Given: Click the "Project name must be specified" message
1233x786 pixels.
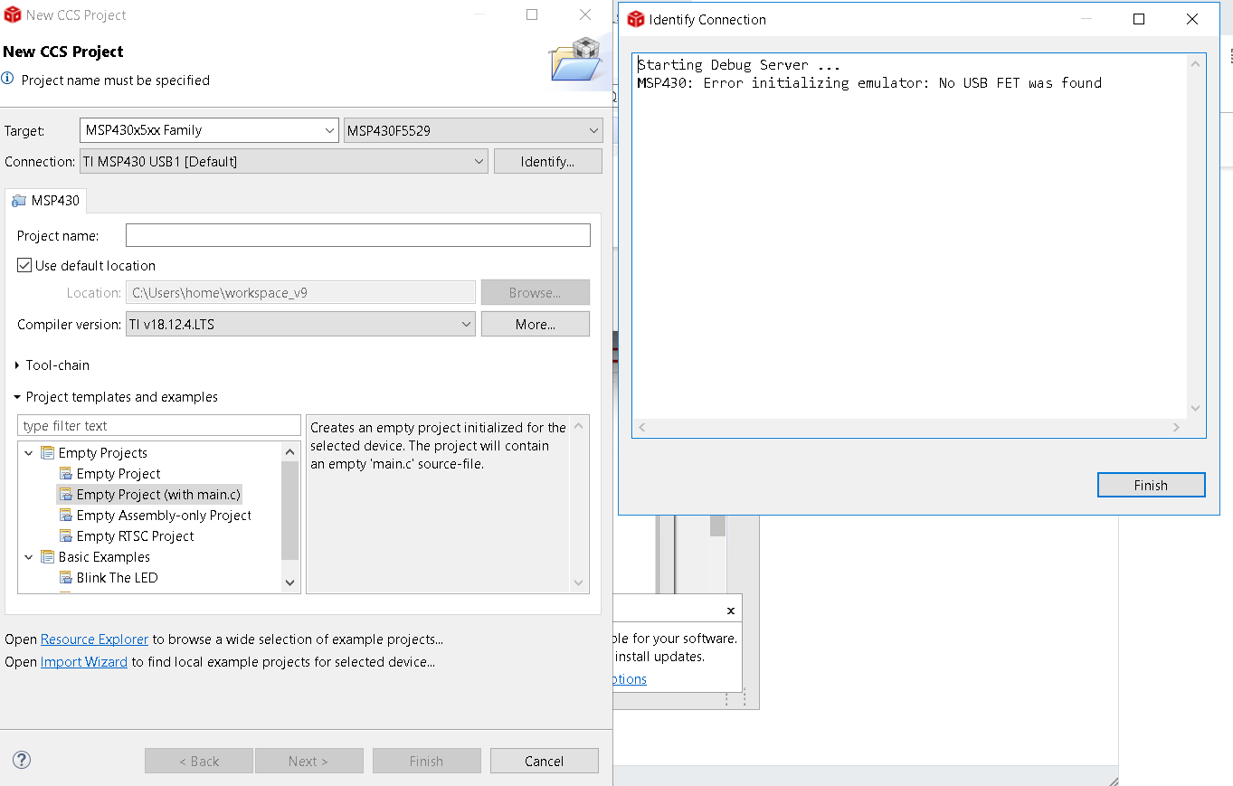Looking at the screenshot, I should pos(116,80).
